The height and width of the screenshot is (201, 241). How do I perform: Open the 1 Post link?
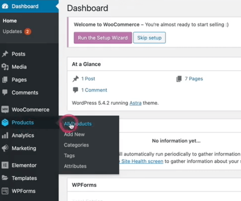(x=88, y=79)
